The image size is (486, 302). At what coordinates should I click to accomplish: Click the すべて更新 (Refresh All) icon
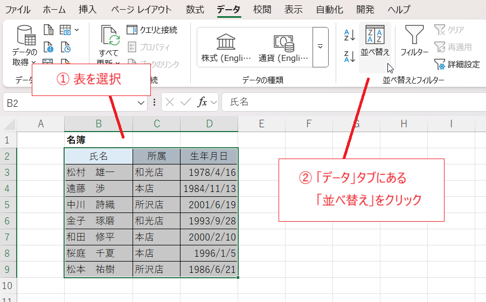pyautogui.click(x=110, y=36)
